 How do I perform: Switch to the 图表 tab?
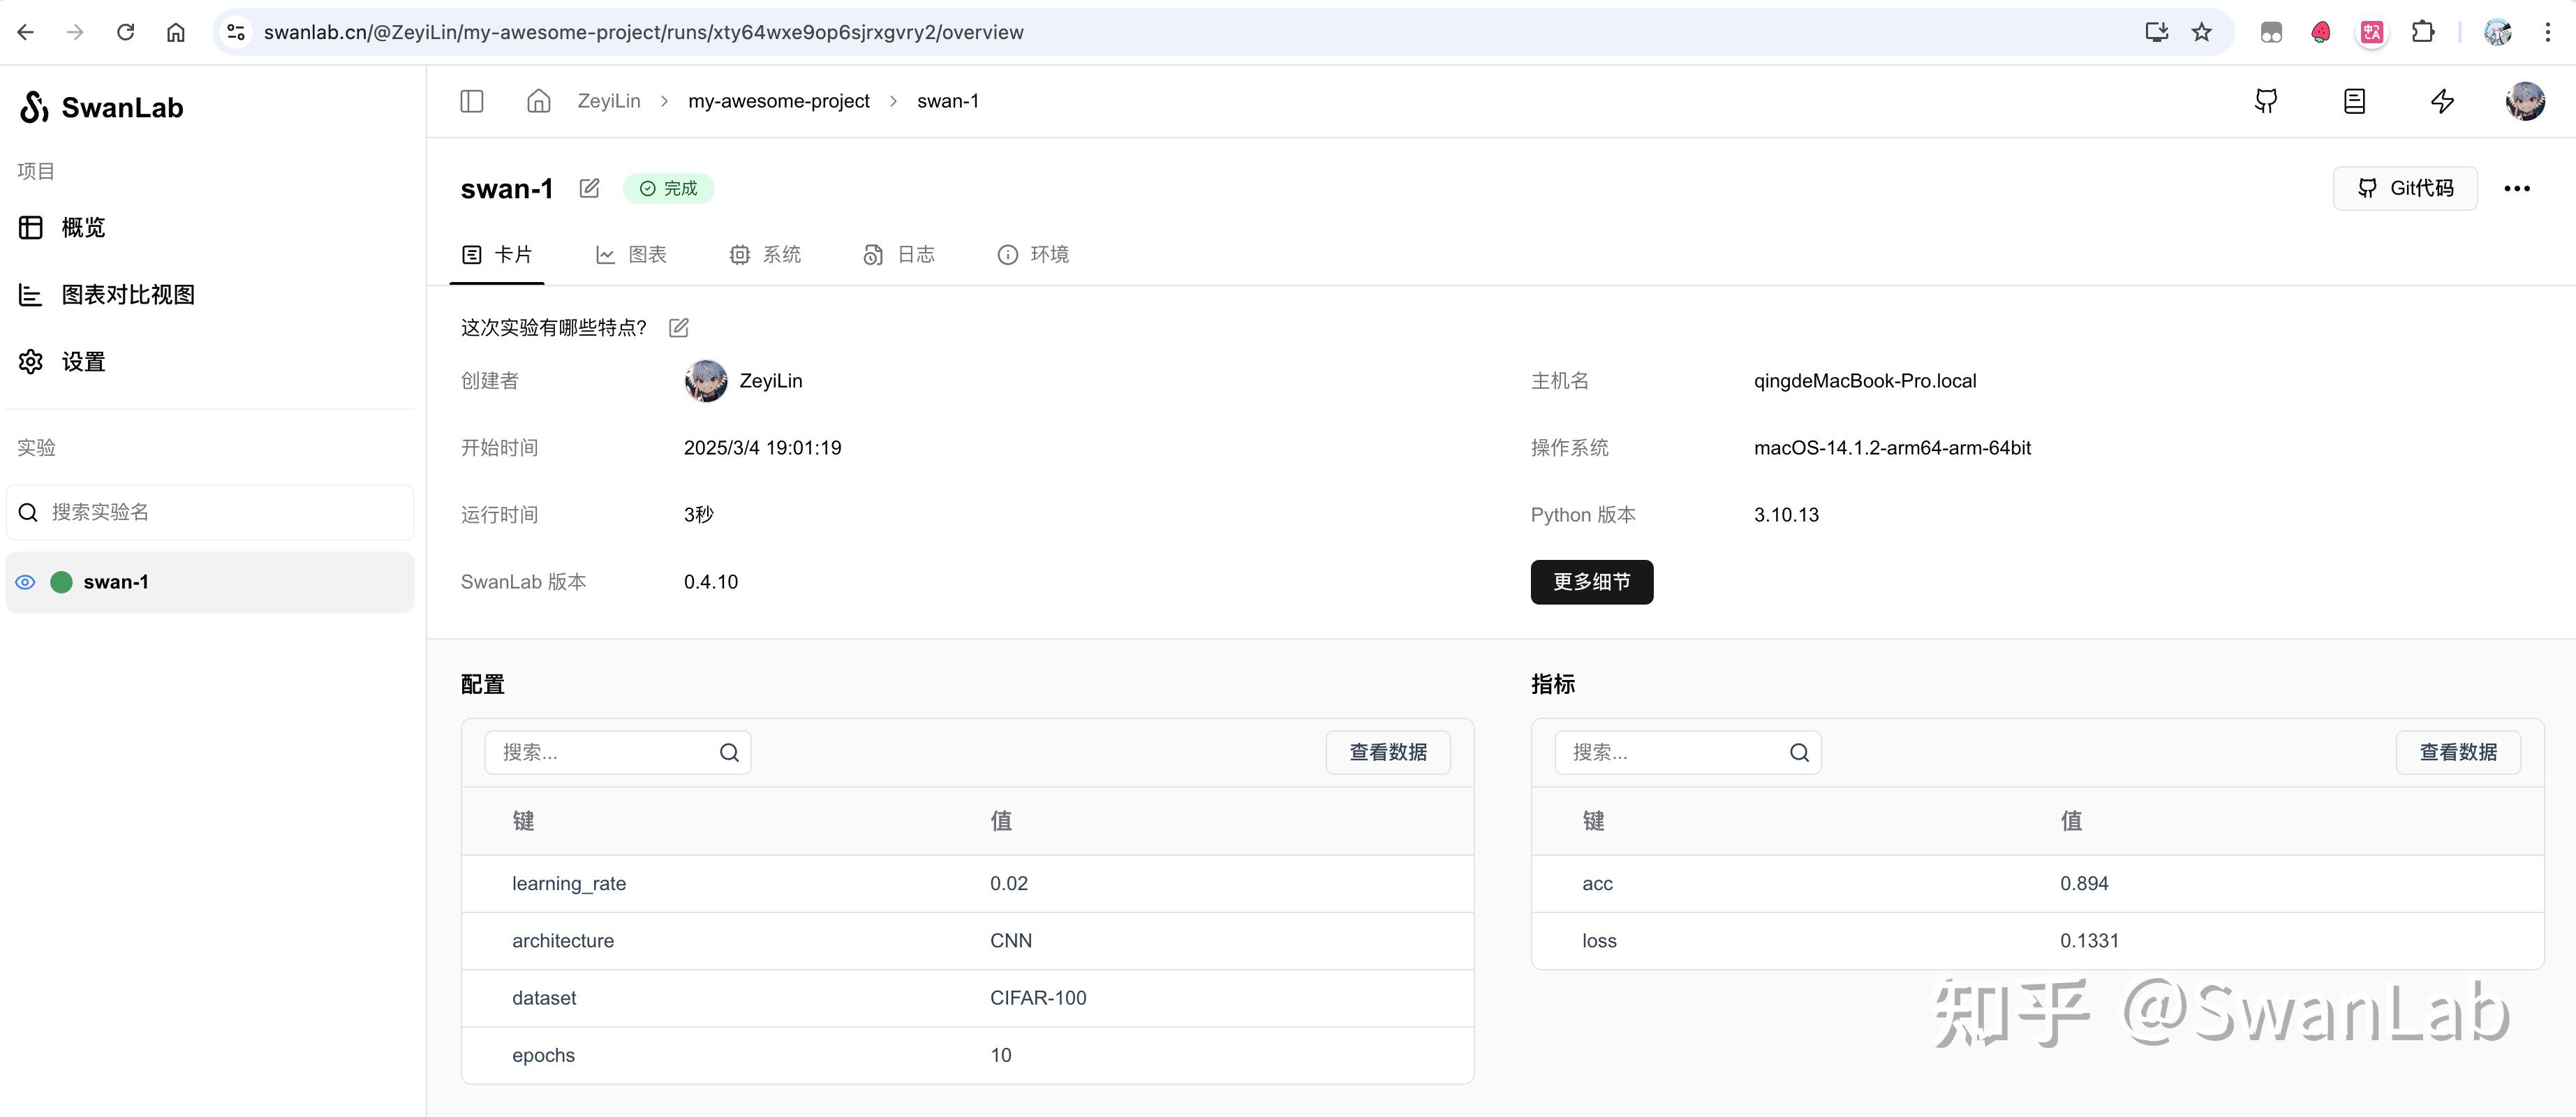click(631, 255)
